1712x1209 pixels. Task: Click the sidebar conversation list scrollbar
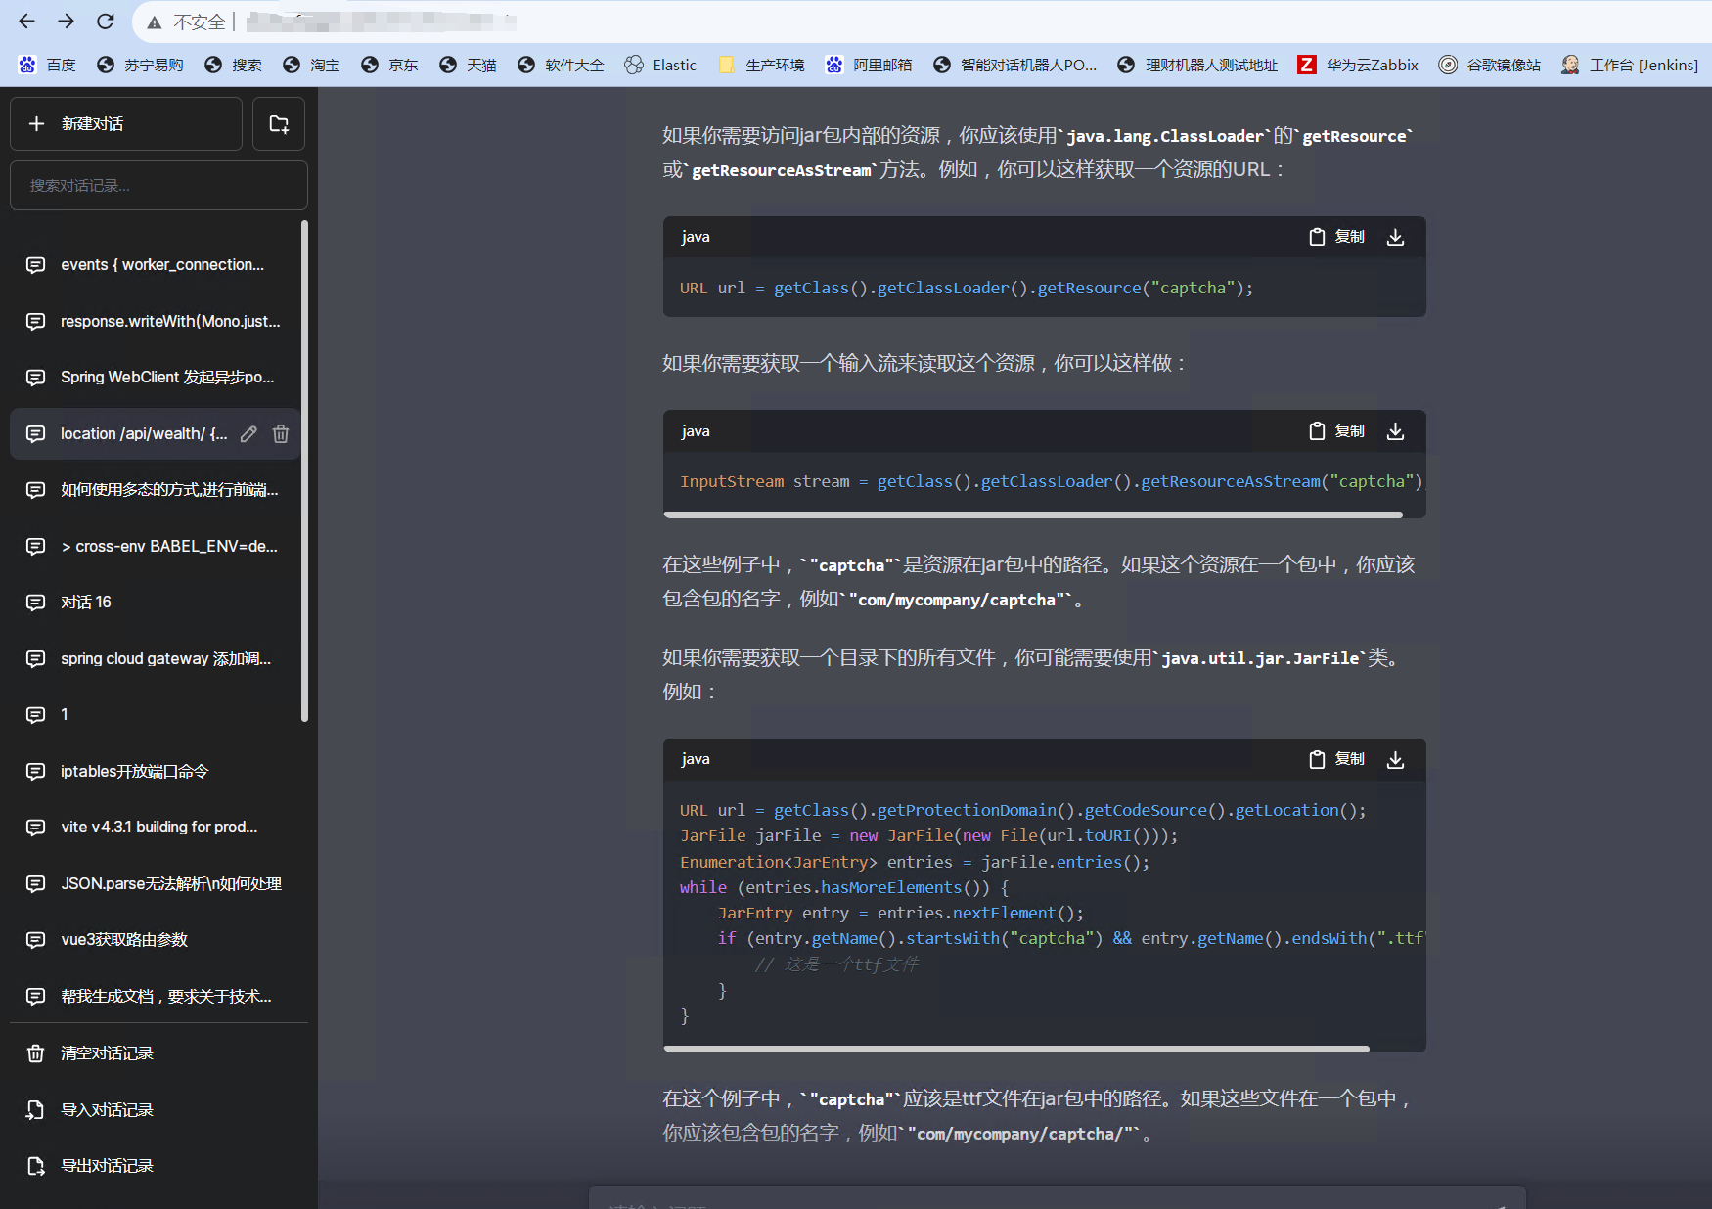click(304, 471)
